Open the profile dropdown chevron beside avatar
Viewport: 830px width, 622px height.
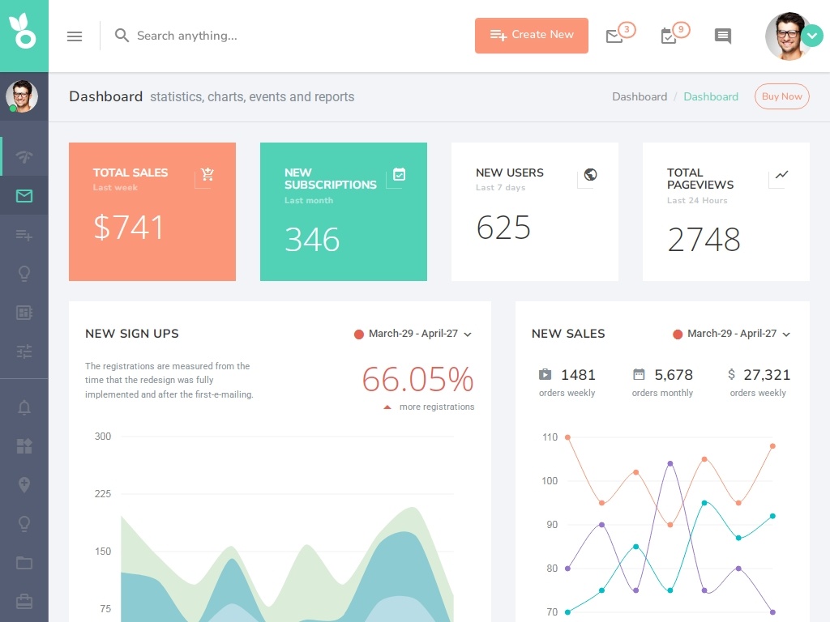(x=811, y=36)
